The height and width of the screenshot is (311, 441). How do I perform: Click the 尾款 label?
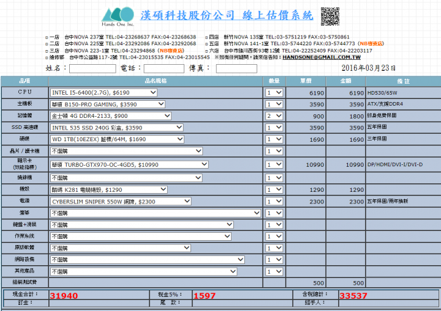coord(170,302)
